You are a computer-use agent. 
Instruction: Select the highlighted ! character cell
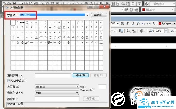coord(13,23)
